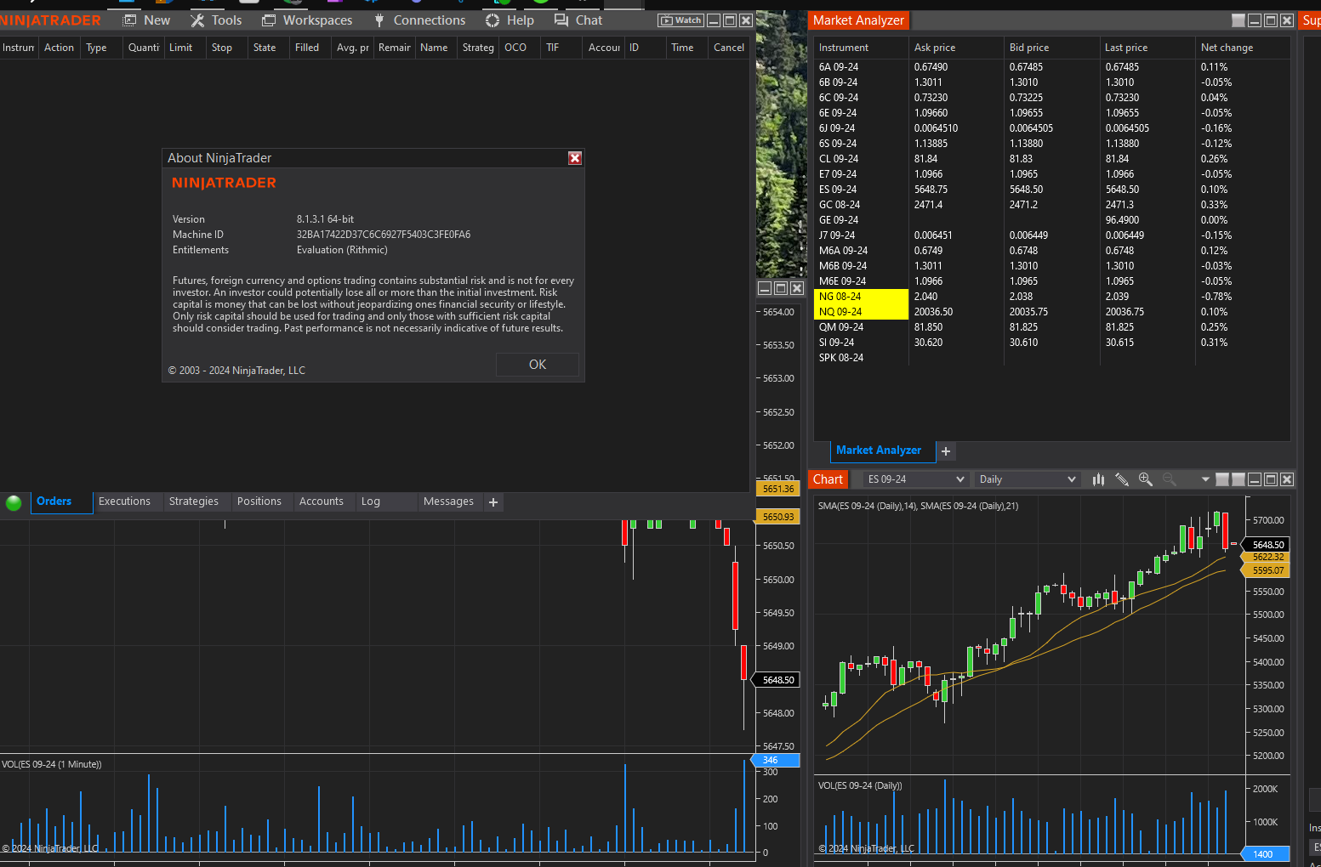Switch to the Executions tab
The width and height of the screenshot is (1321, 867).
point(124,501)
